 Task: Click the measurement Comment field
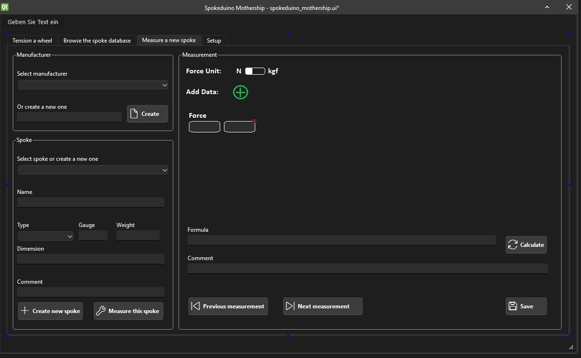(x=367, y=269)
